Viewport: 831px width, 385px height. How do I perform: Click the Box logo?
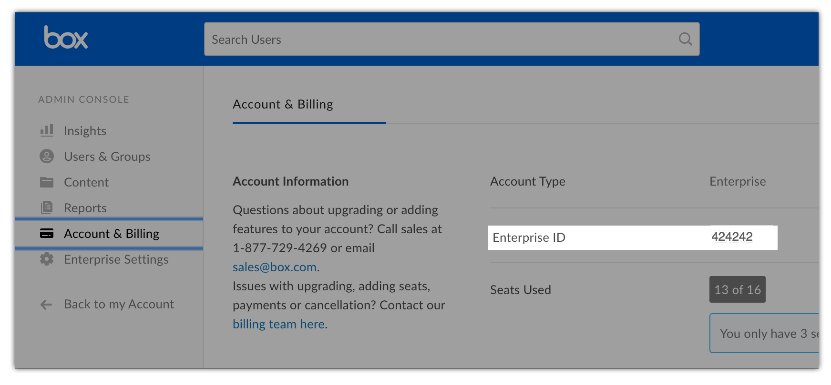point(66,37)
